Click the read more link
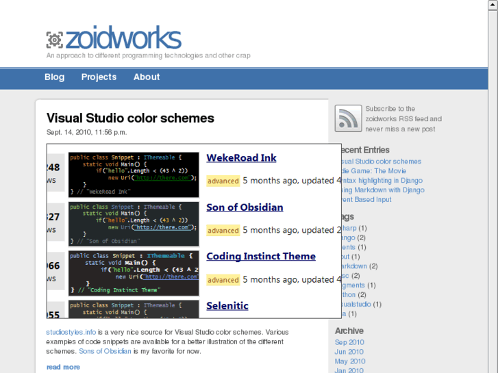The height and width of the screenshot is (373, 498). pyautogui.click(x=63, y=367)
